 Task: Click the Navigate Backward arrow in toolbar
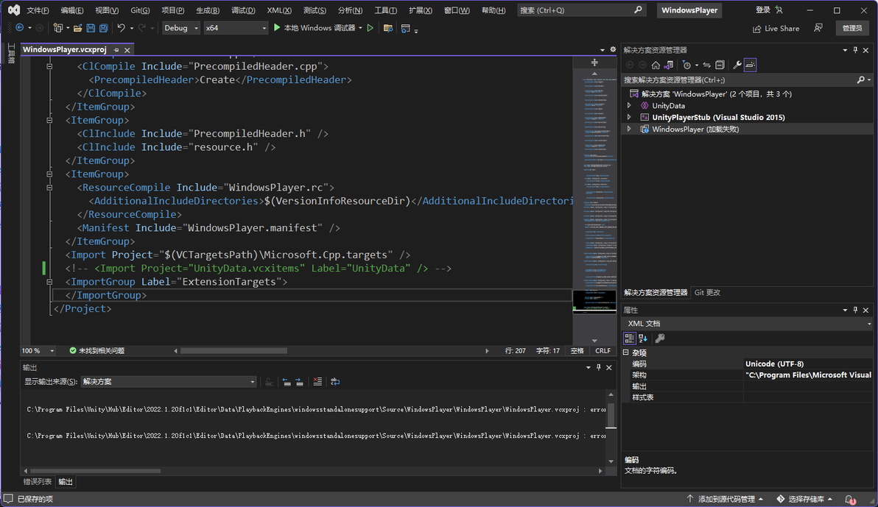20,28
